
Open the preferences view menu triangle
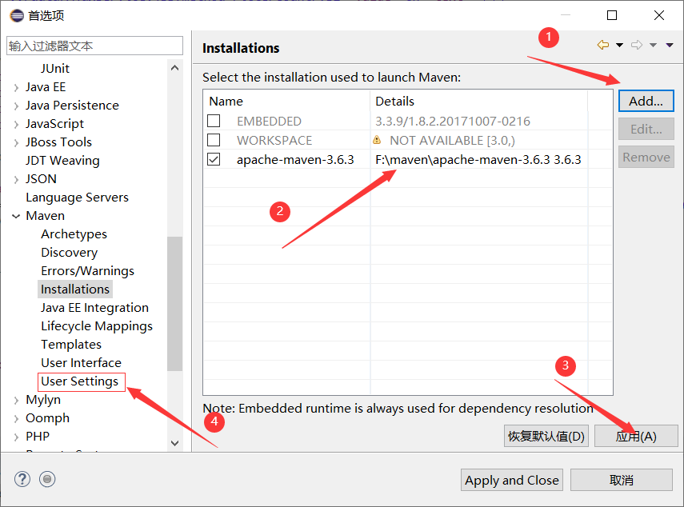tap(670, 45)
